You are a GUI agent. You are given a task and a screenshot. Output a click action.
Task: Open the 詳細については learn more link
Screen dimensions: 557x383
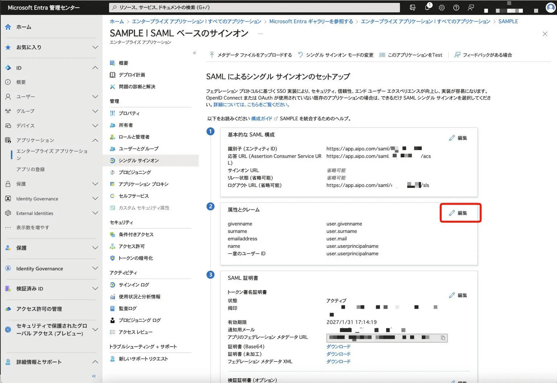(251, 105)
